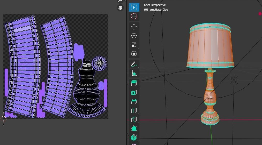
Task: Select the Select Box tool
Action: (x=134, y=7)
